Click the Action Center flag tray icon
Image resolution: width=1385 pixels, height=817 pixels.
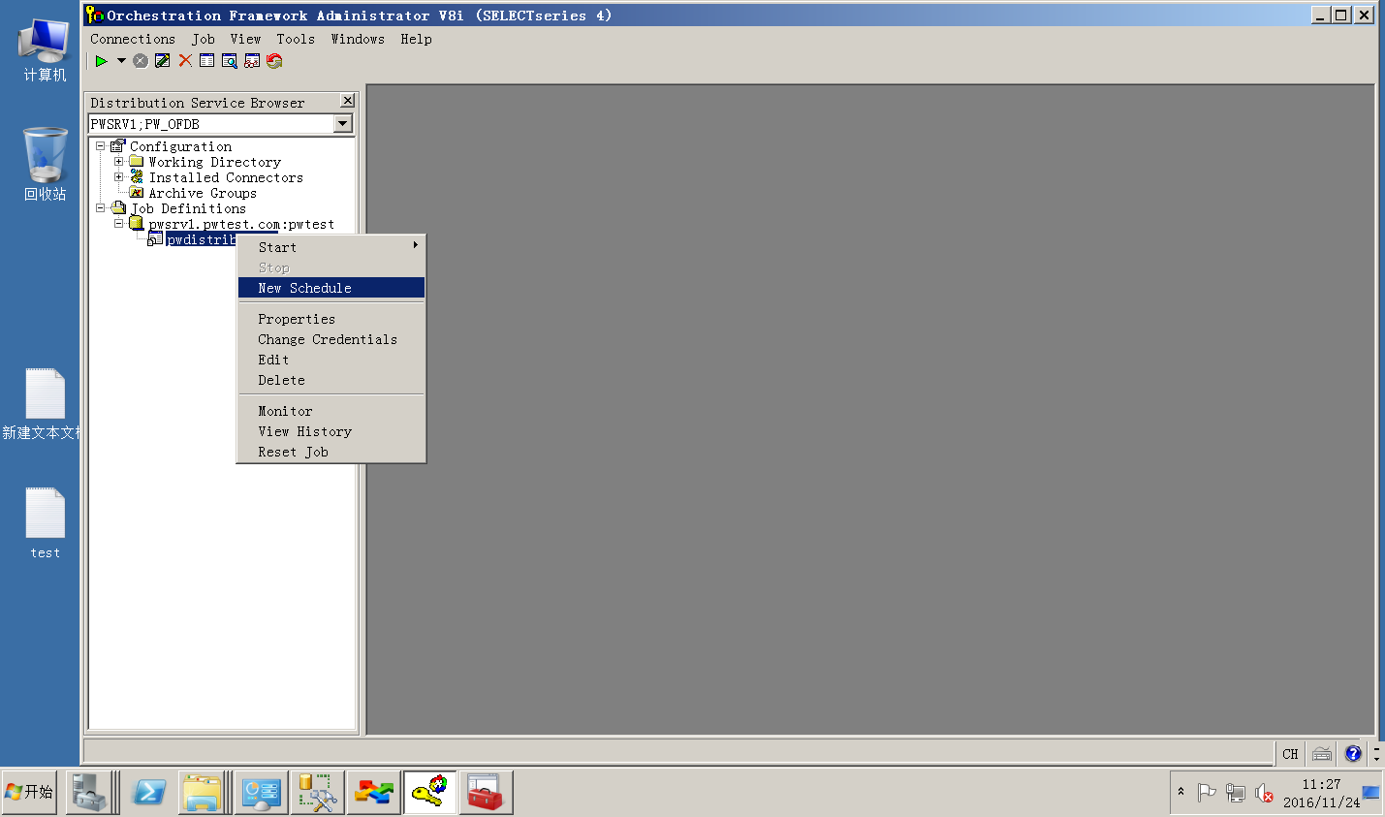click(x=1207, y=793)
